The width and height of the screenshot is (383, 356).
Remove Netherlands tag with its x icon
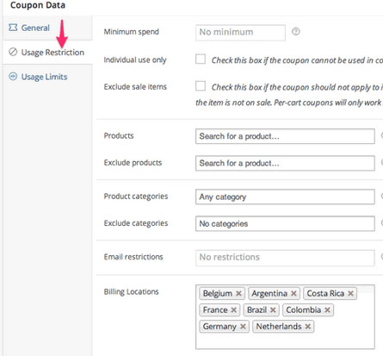point(308,327)
